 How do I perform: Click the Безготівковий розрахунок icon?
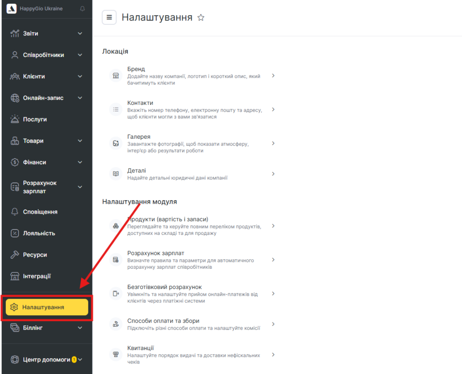click(x=116, y=294)
